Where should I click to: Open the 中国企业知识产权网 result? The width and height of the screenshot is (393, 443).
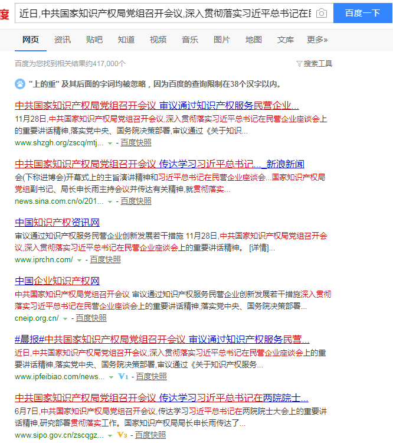(57, 281)
